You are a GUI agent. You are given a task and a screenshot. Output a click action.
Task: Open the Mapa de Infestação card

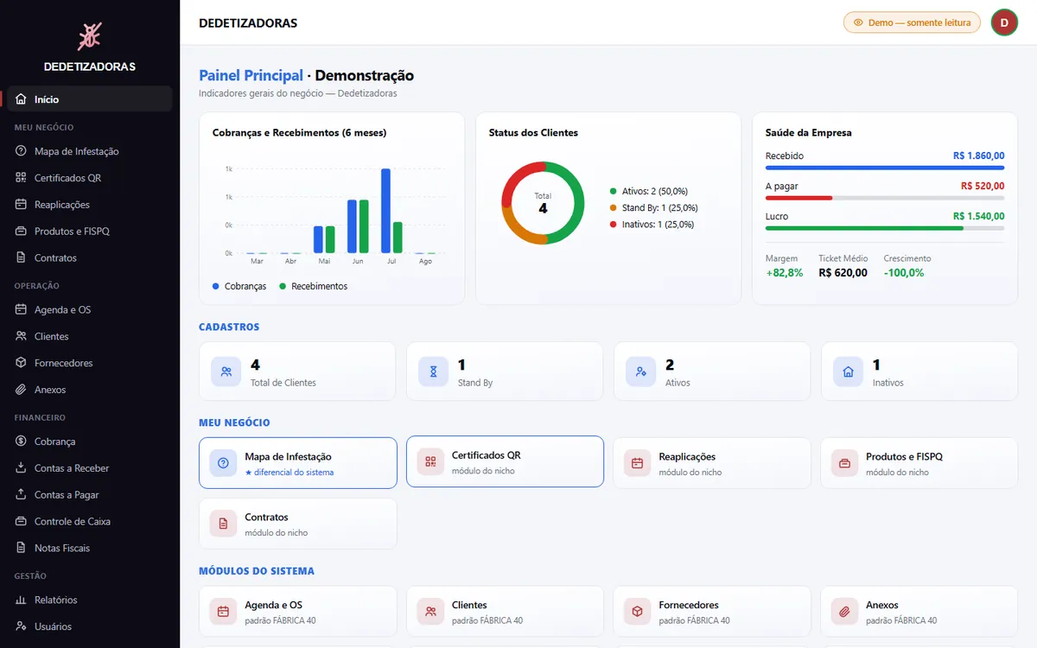(x=298, y=463)
